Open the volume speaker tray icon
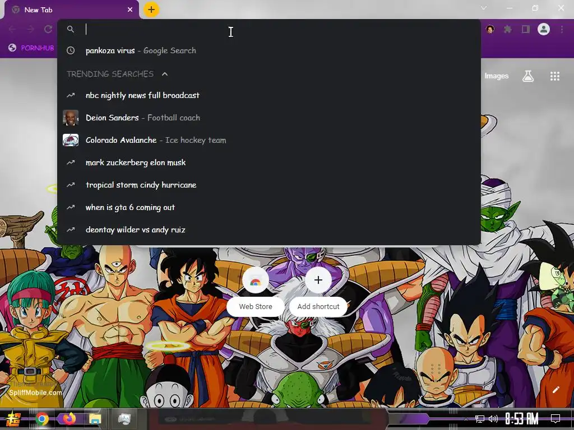The width and height of the screenshot is (574, 430). [x=493, y=419]
